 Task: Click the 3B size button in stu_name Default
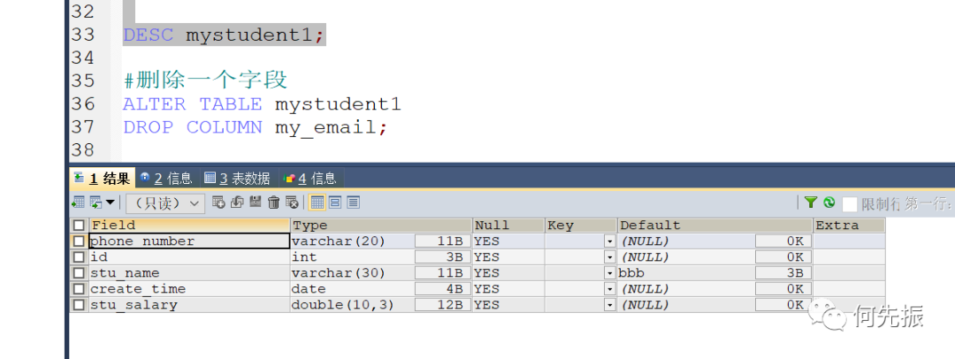[x=783, y=273]
